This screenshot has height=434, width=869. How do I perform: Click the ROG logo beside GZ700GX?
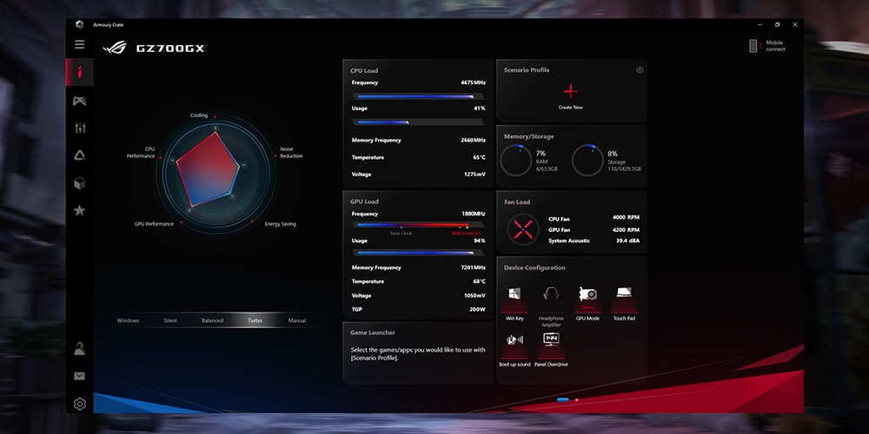click(115, 48)
